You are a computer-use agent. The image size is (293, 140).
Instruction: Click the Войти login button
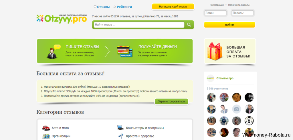pyautogui.click(x=229, y=25)
